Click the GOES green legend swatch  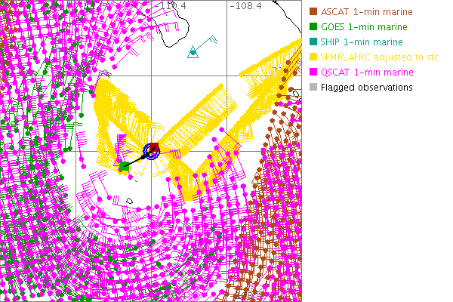pos(314,27)
